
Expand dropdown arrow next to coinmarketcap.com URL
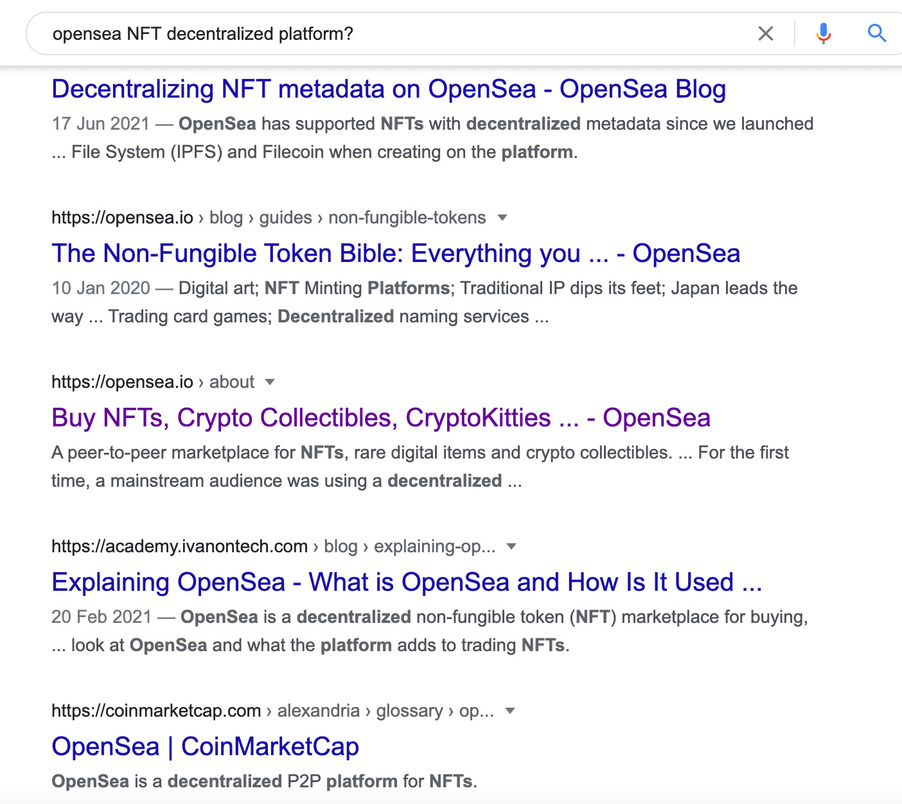pos(510,711)
